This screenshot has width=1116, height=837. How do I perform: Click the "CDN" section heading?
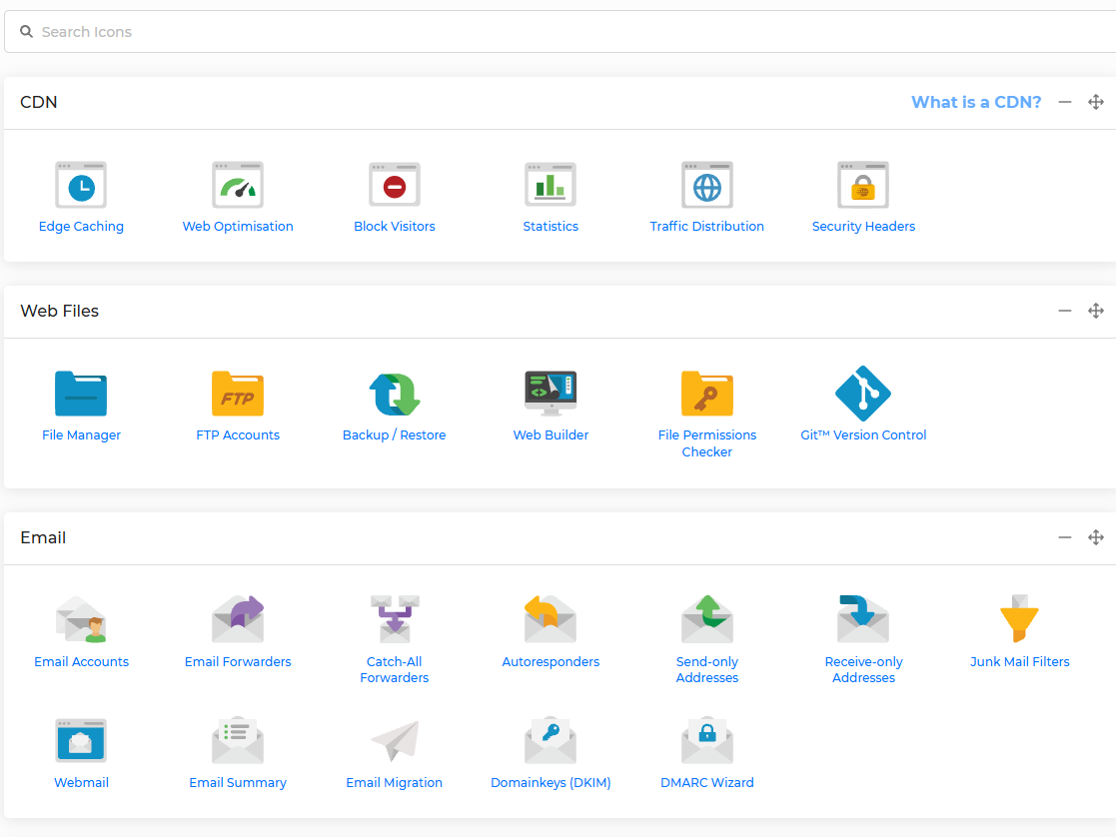(38, 103)
